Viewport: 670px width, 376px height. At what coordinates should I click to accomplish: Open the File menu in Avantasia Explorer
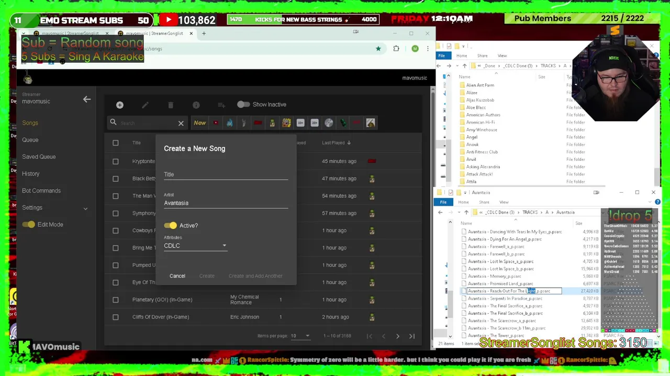[x=443, y=202]
